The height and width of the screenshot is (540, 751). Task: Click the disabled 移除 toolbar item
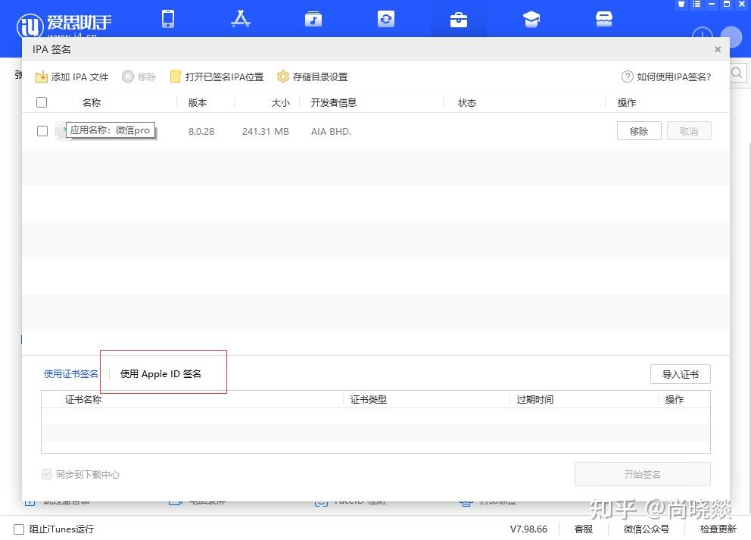point(139,76)
